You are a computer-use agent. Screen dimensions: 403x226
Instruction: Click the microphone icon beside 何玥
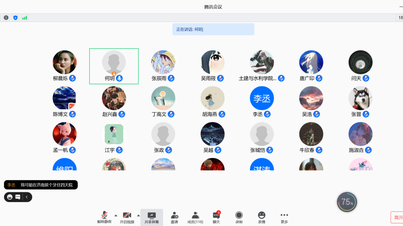point(119,78)
